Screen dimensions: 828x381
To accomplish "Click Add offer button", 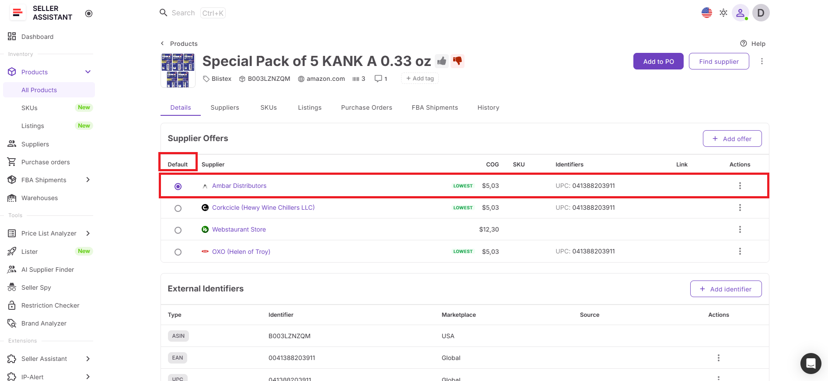I will click(732, 139).
